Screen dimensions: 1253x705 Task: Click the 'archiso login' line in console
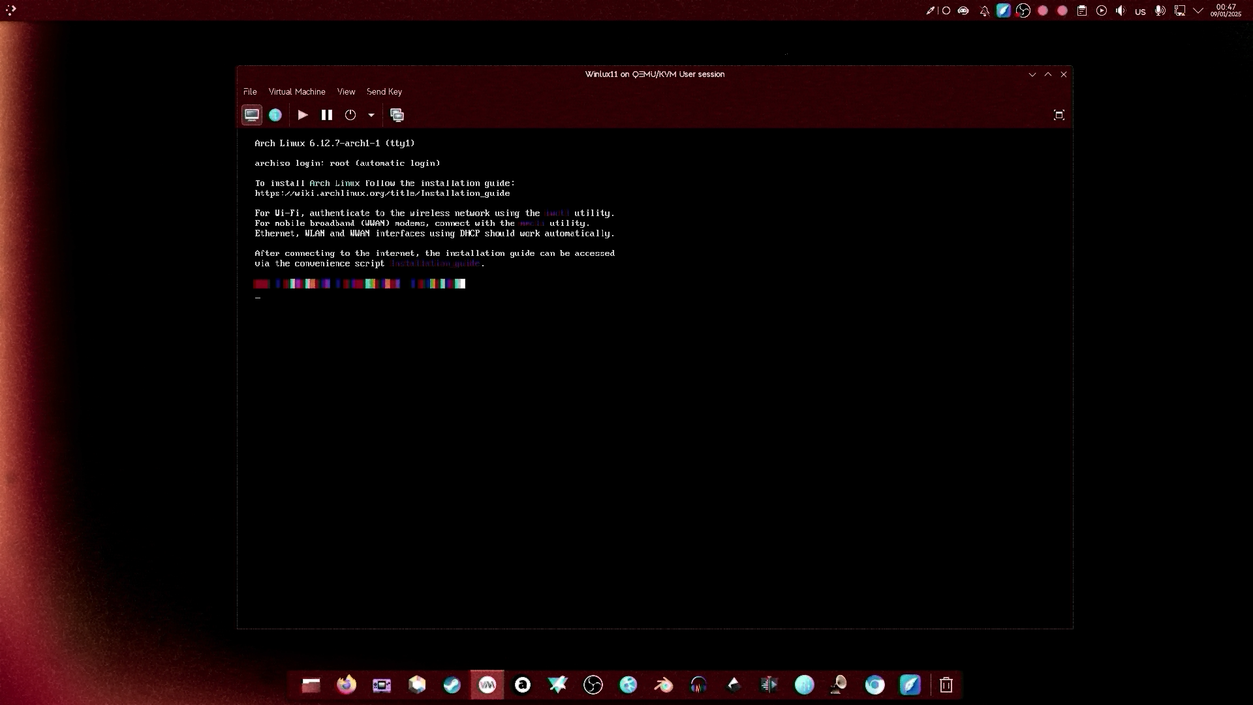[347, 163]
